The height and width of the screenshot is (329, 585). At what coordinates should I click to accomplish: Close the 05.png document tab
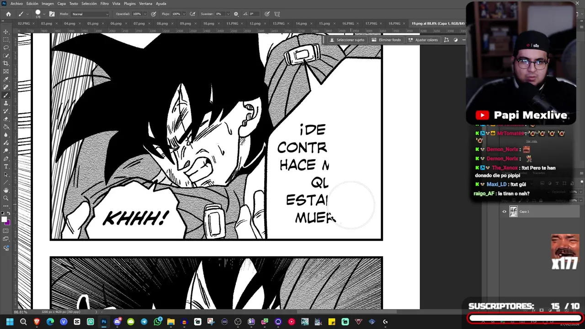coord(102,23)
